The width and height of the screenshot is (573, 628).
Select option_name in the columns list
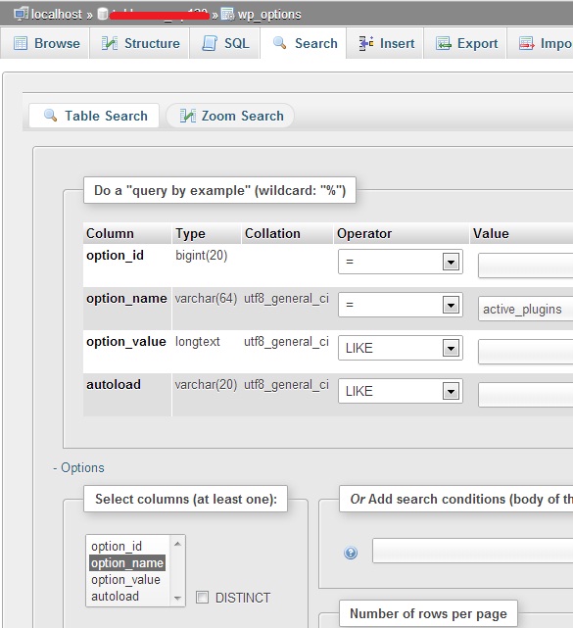[x=127, y=562]
